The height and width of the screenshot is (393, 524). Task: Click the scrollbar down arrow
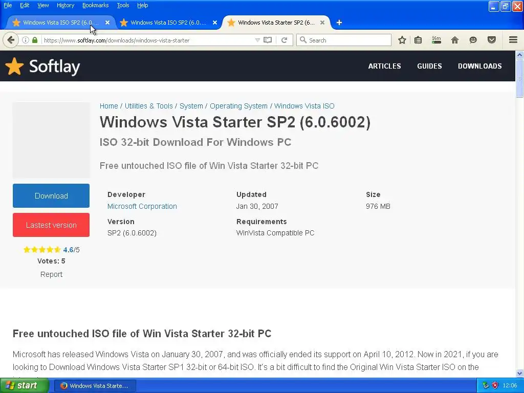519,373
